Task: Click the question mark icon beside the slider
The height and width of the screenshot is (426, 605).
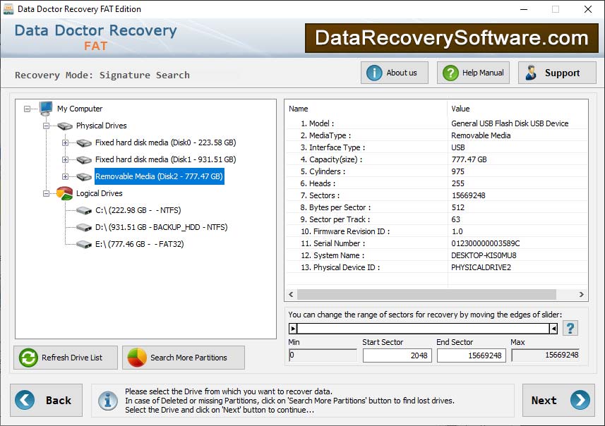Action: point(570,327)
